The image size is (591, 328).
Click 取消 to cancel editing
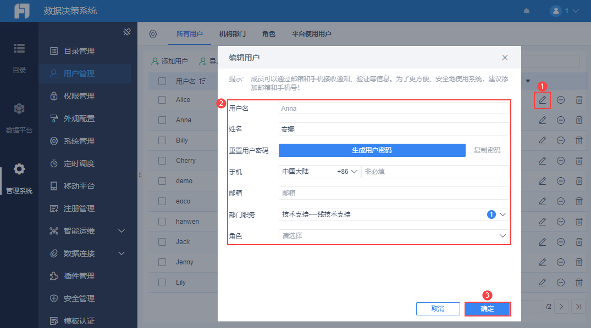click(438, 308)
